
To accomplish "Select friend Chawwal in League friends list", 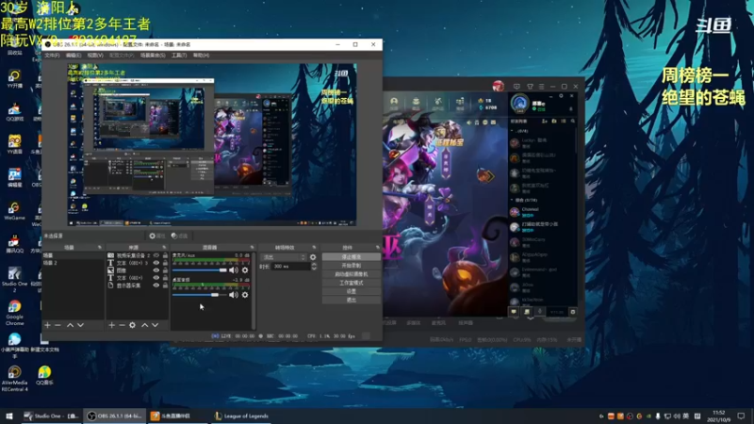I will pos(541,212).
